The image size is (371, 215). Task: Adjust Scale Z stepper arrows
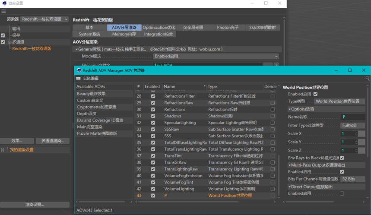coord(356,151)
